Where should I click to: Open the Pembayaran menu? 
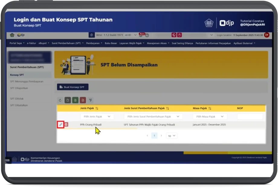coord(94,43)
